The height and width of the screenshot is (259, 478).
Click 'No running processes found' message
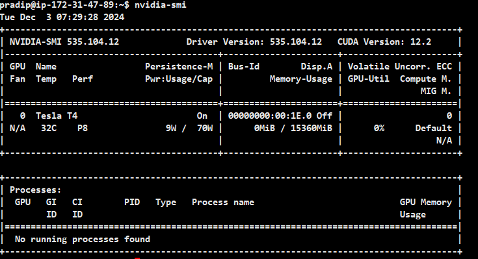(x=83, y=240)
